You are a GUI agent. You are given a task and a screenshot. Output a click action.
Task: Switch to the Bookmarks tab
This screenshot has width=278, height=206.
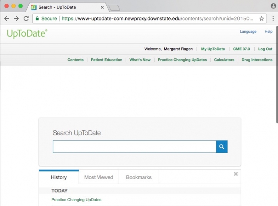[139, 177]
